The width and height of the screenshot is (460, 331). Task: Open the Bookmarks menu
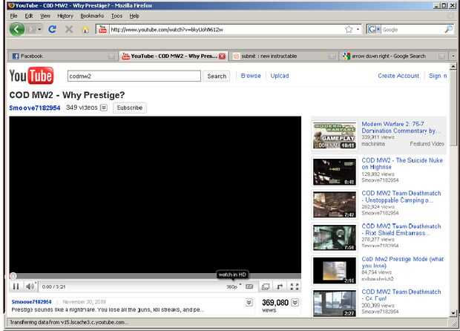(92, 16)
